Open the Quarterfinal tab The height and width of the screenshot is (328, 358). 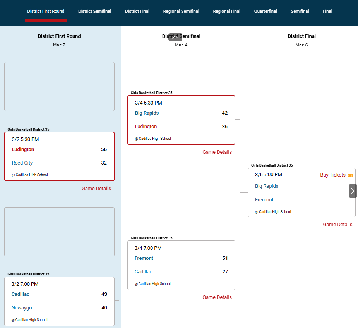point(266,11)
